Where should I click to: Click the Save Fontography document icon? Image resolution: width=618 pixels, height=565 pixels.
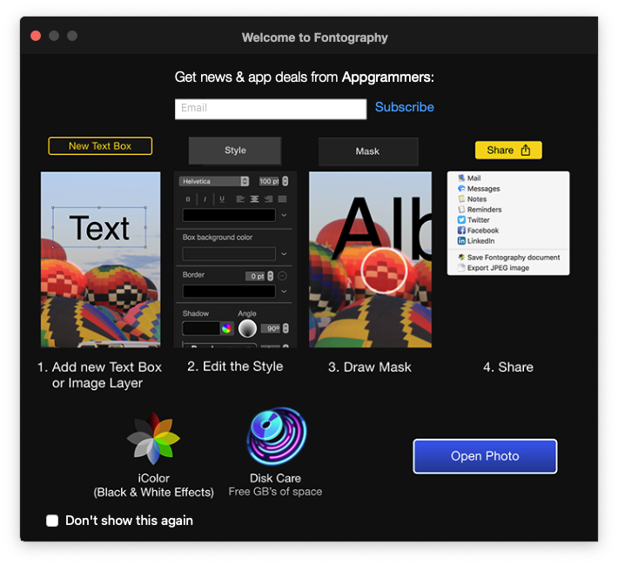coord(461,257)
